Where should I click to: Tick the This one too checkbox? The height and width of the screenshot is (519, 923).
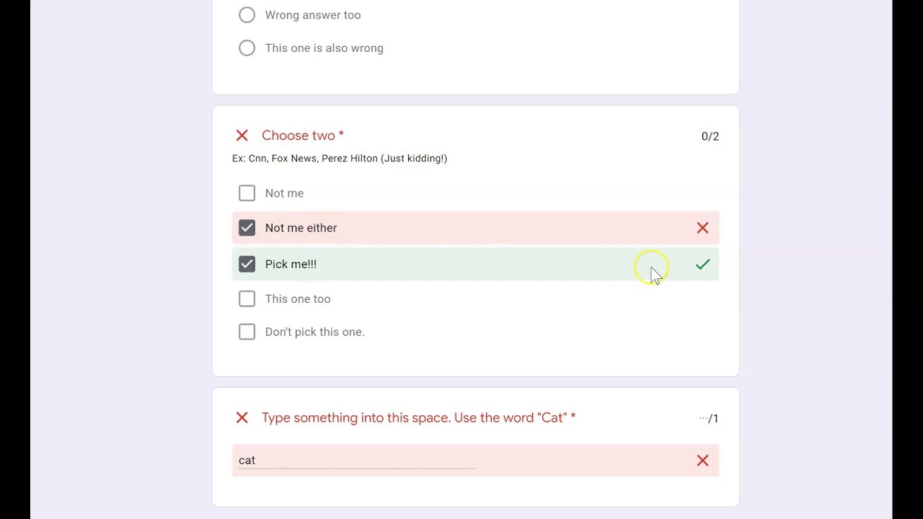(247, 298)
